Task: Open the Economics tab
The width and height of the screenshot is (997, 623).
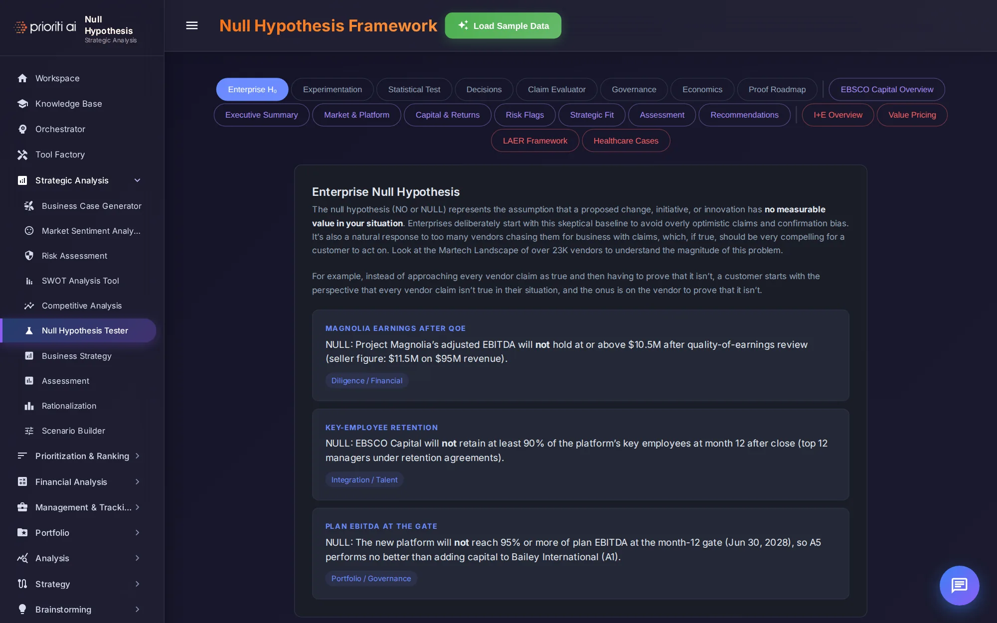Action: point(702,90)
